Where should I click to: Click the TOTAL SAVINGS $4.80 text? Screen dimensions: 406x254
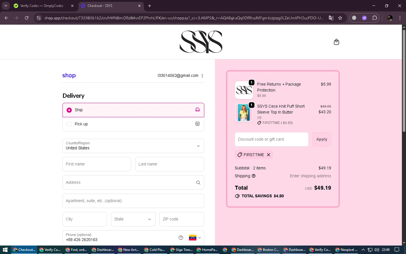click(x=263, y=196)
